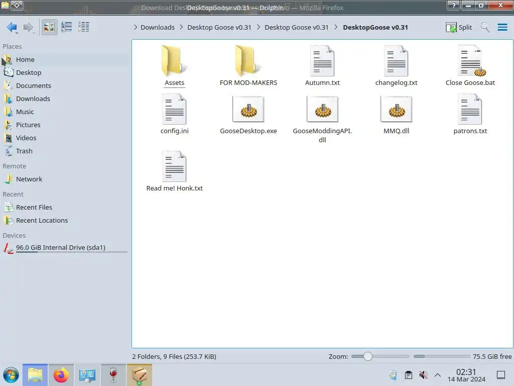The height and width of the screenshot is (386, 514).
Task: Select the GooseModdingAPI.dll gear icon
Action: (x=323, y=109)
